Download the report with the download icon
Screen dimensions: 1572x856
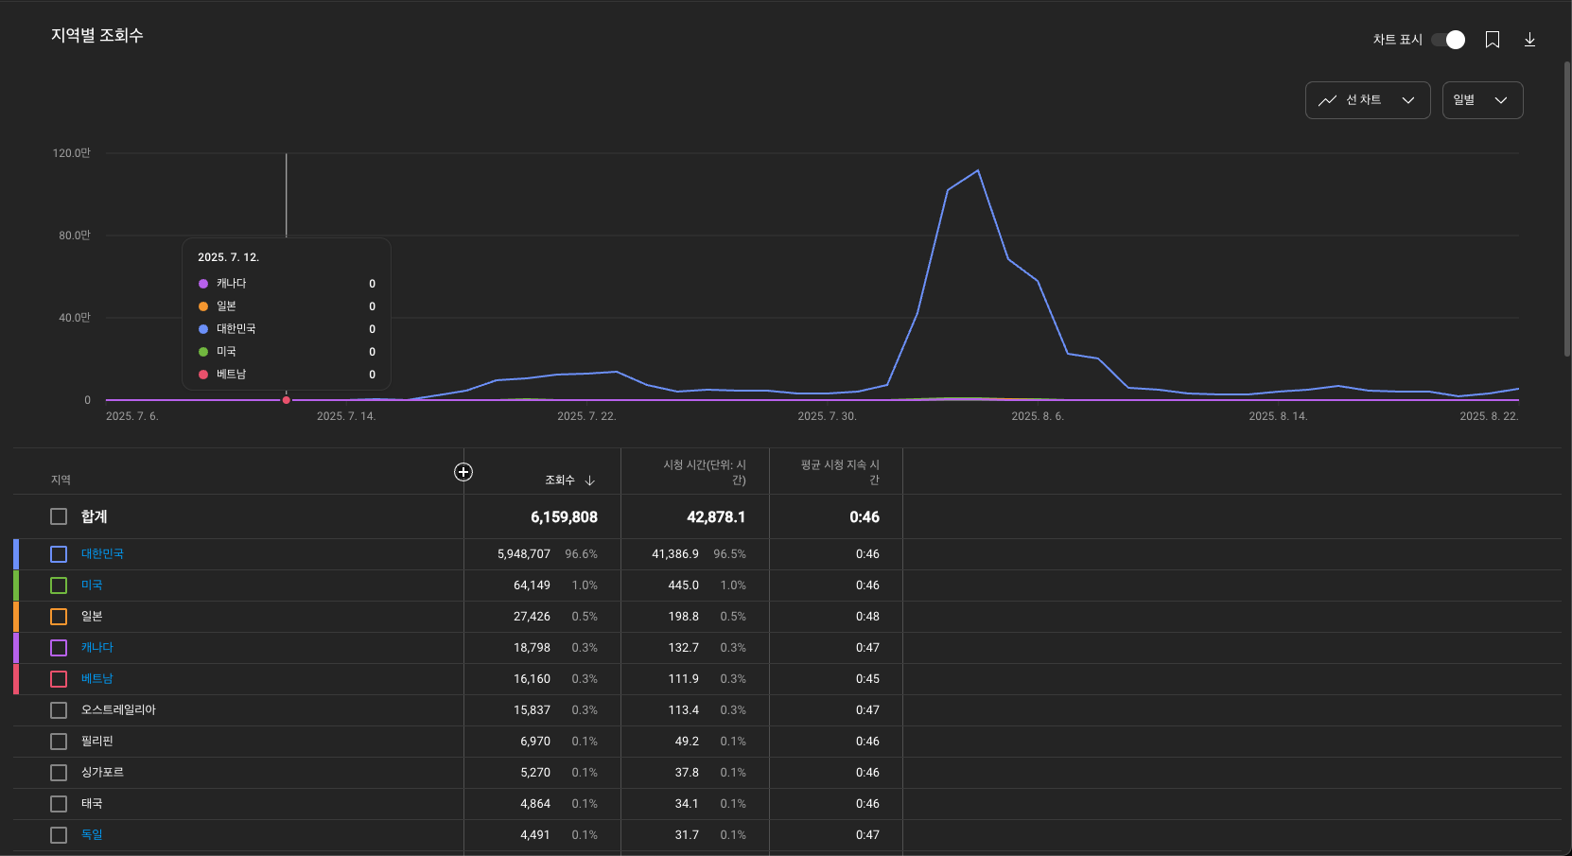click(x=1529, y=40)
